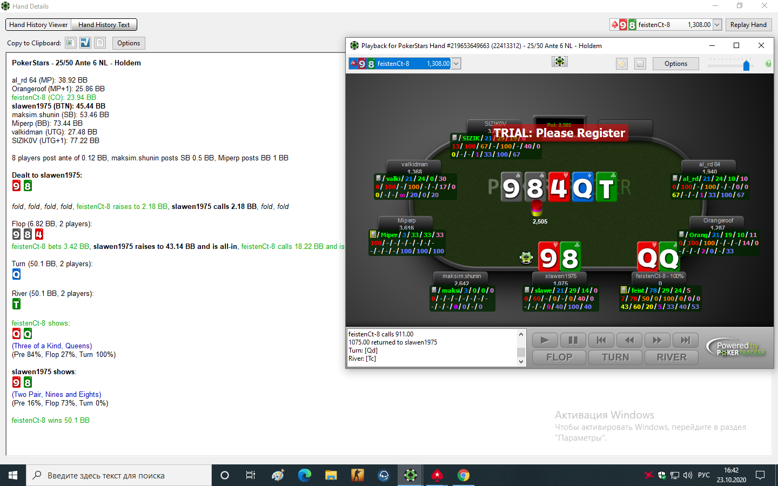Open hand selector dropdown in Hand Details
The height and width of the screenshot is (486, 778).
[717, 25]
